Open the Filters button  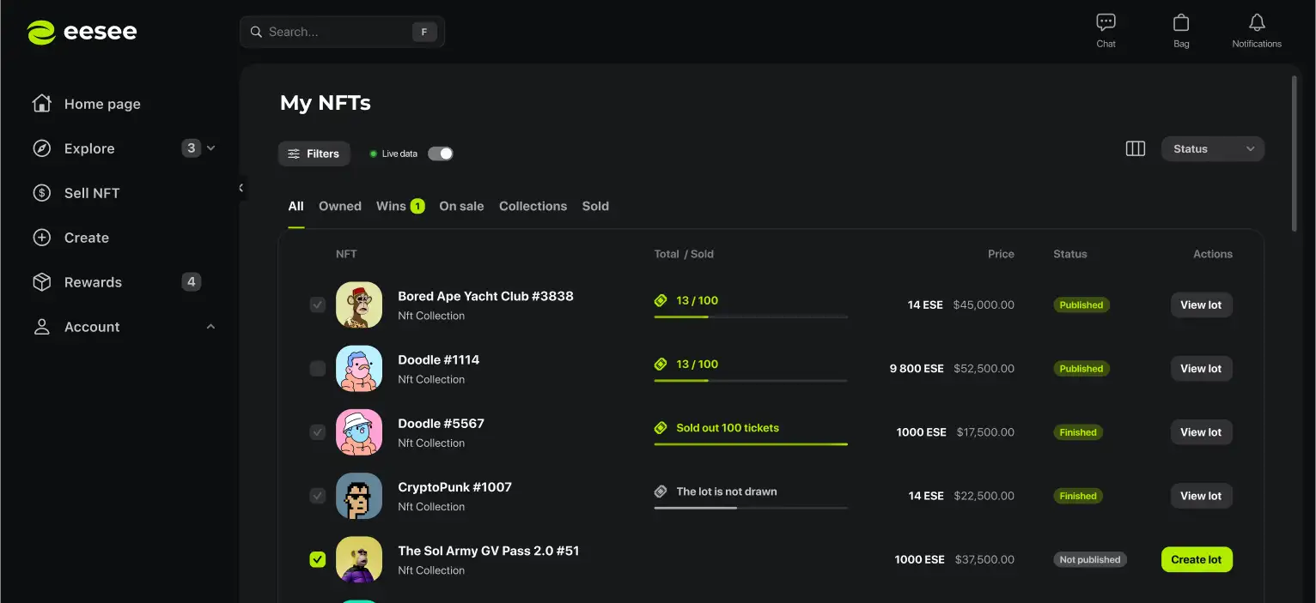tap(314, 154)
